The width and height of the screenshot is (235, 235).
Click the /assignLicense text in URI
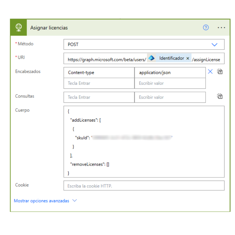pos(206,60)
